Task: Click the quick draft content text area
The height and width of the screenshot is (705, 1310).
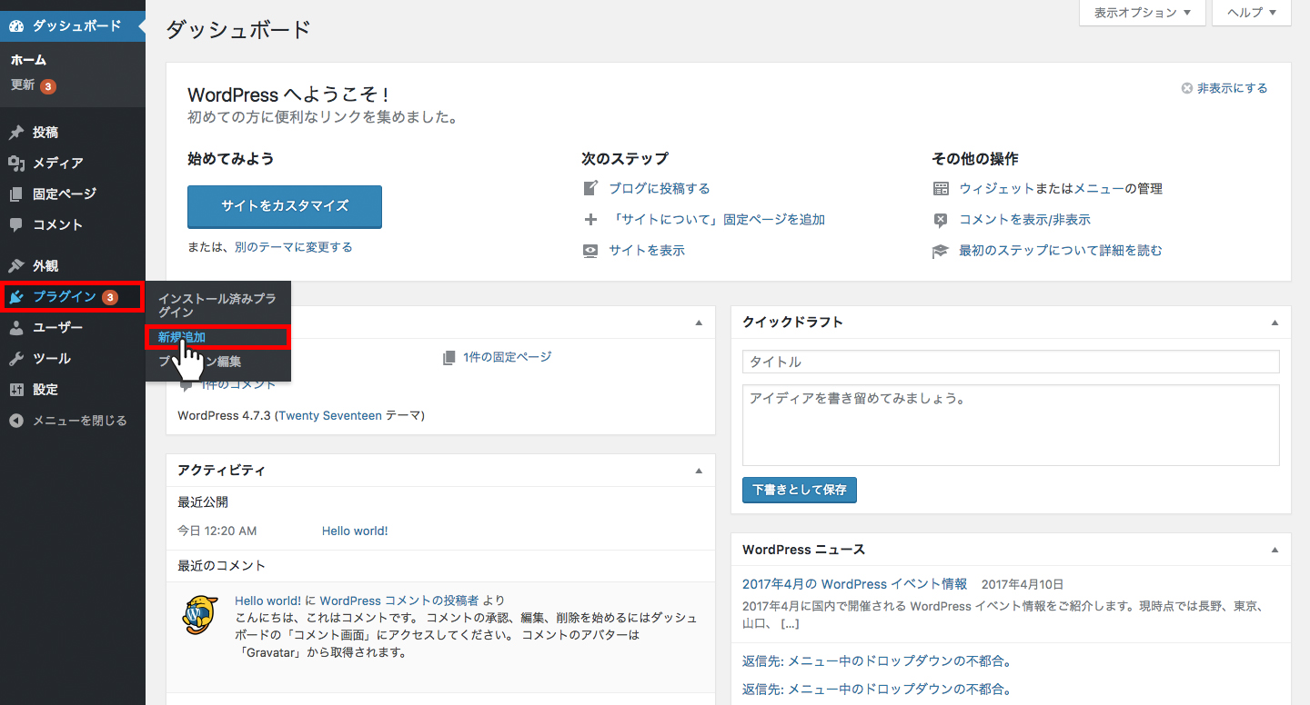Action: (1011, 425)
